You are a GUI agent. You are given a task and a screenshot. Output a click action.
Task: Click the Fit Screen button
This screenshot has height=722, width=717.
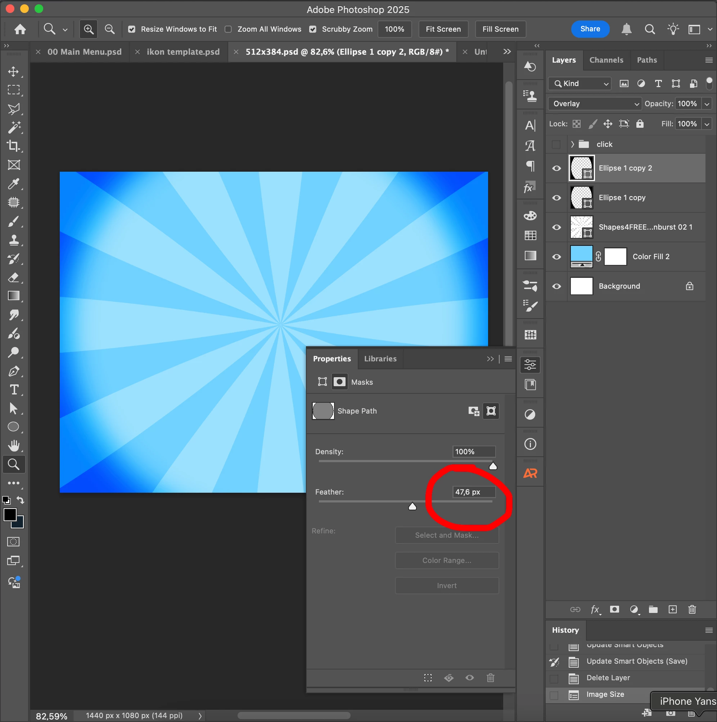[443, 29]
